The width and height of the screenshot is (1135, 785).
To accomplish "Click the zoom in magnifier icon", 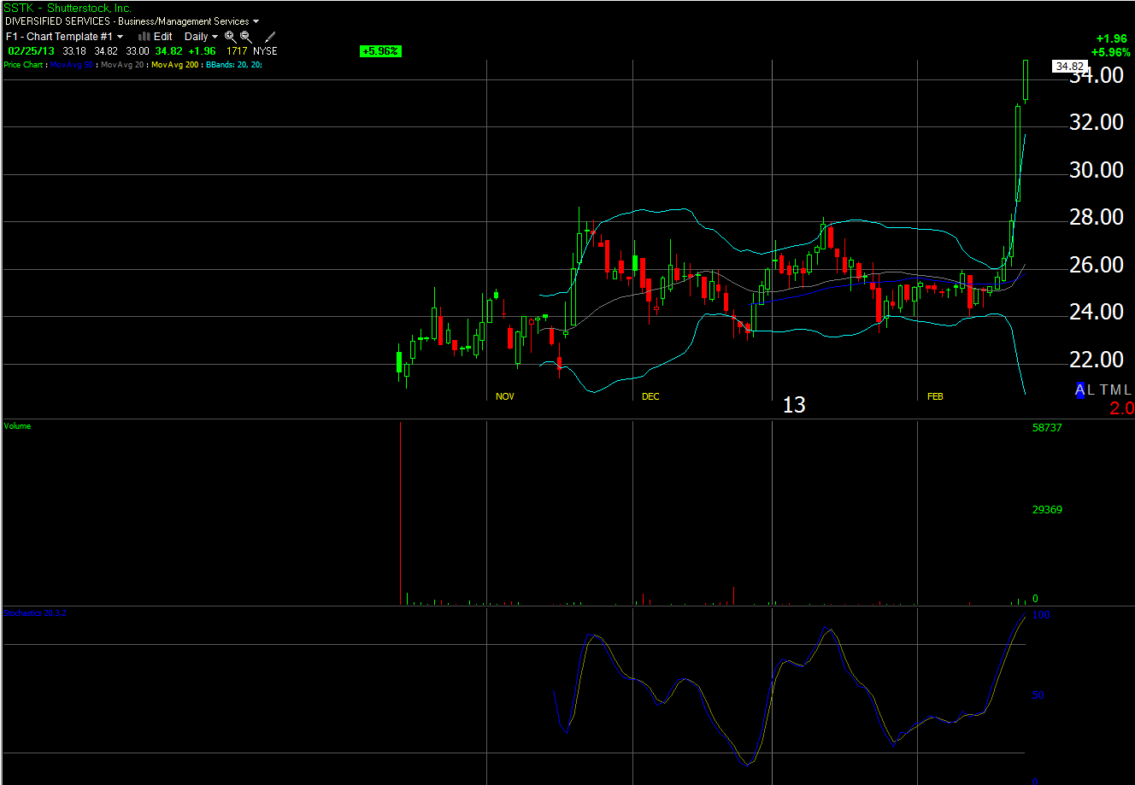I will click(x=230, y=37).
